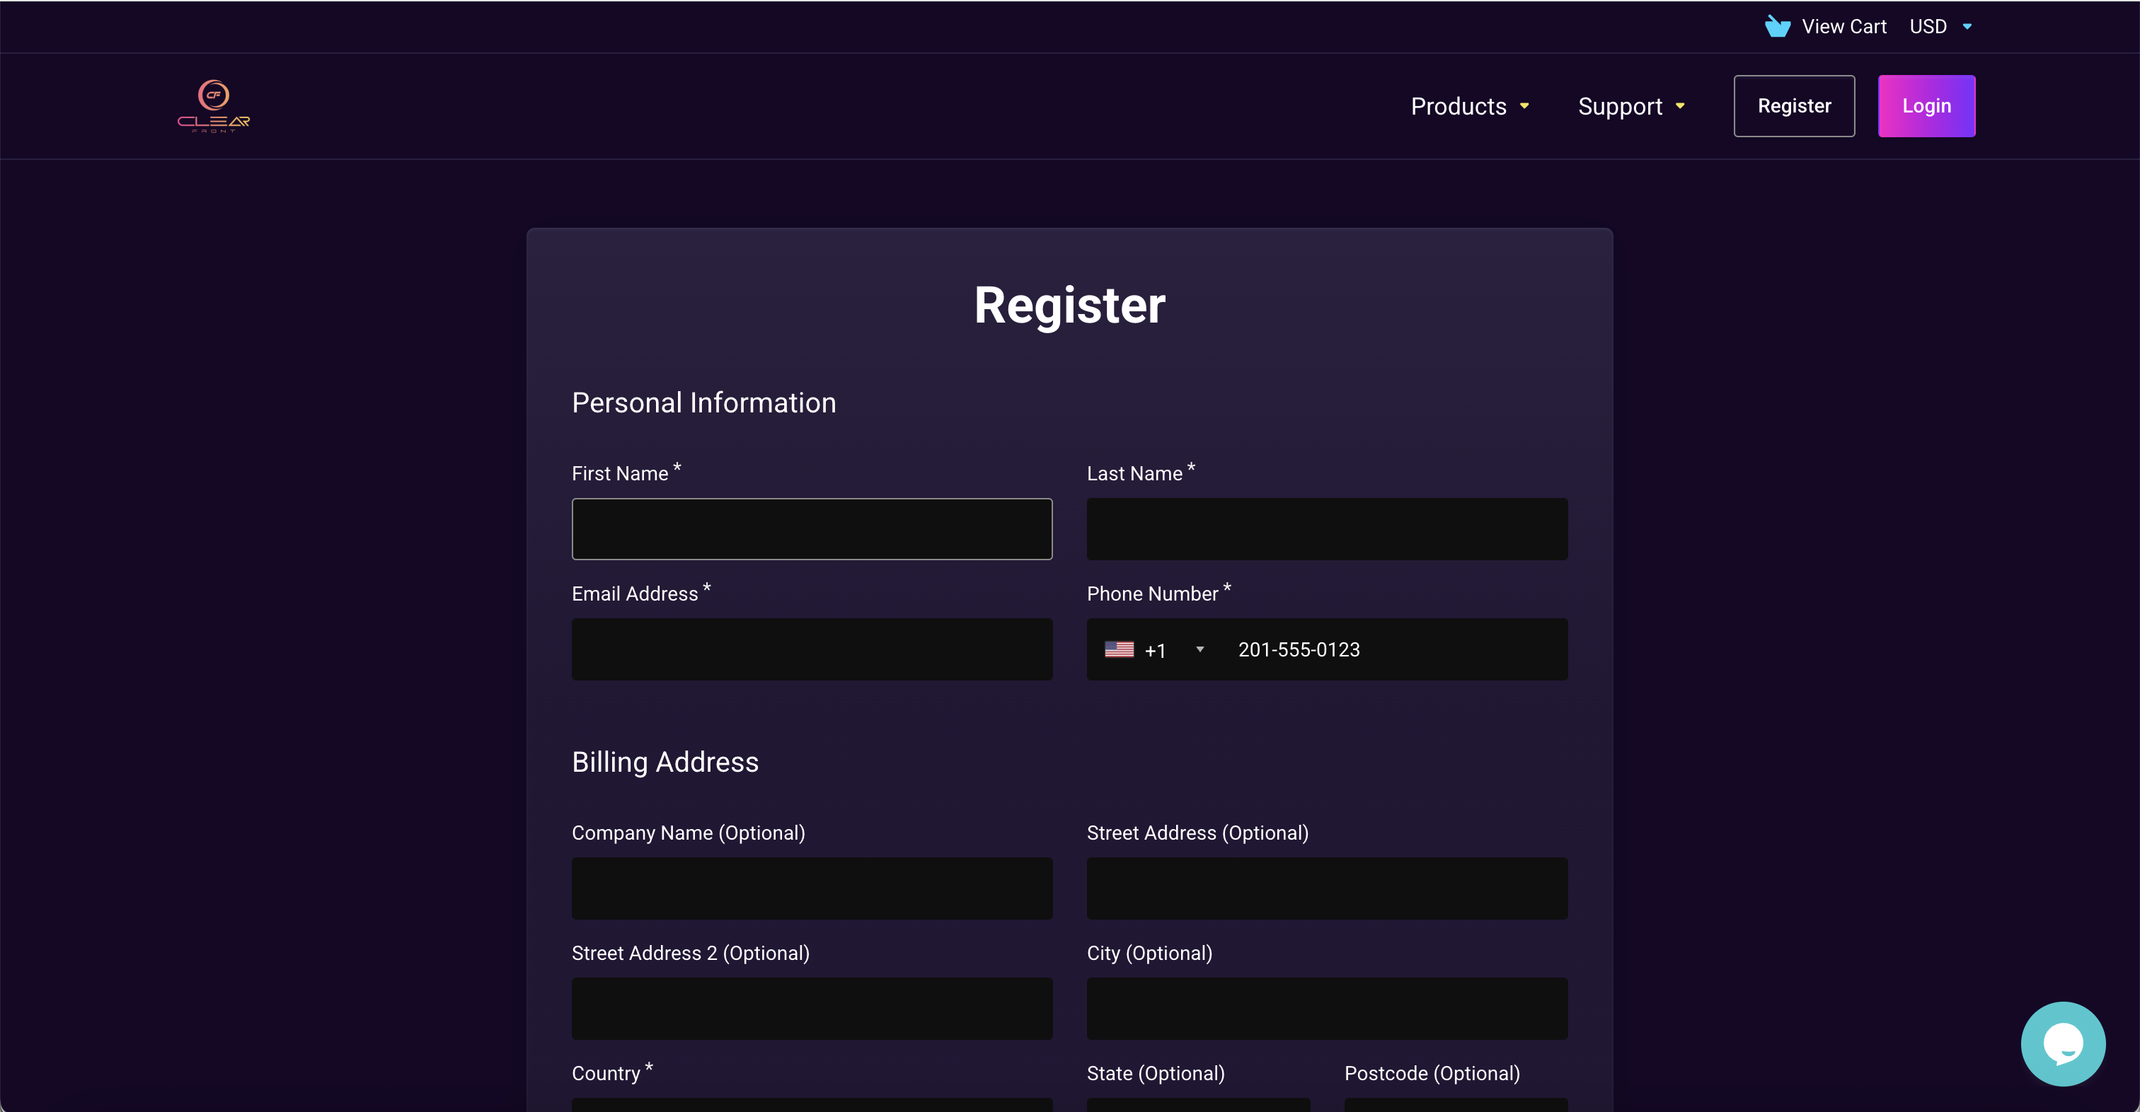Open the USD currency dropdown
This screenshot has width=2140, height=1112.
point(1940,27)
